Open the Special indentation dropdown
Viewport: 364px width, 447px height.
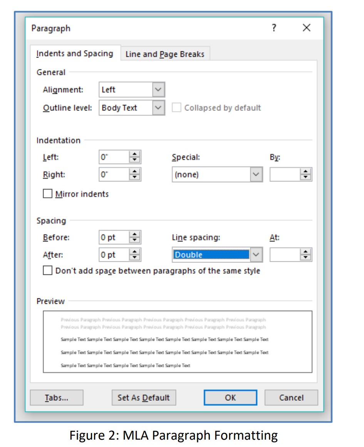pos(256,174)
